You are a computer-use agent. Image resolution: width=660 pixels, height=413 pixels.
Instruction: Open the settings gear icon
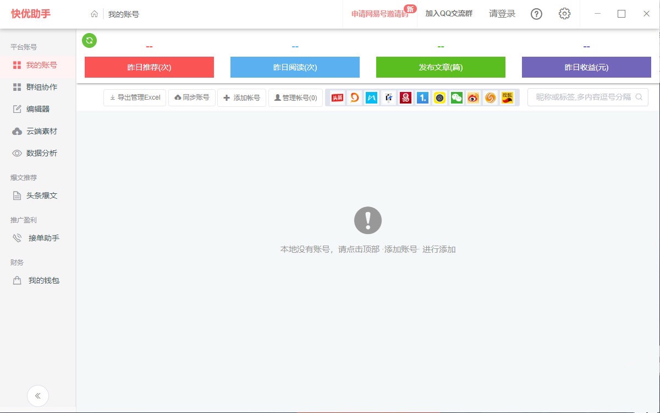(x=564, y=14)
